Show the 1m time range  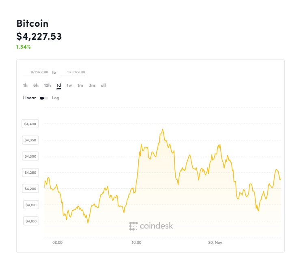coord(80,85)
